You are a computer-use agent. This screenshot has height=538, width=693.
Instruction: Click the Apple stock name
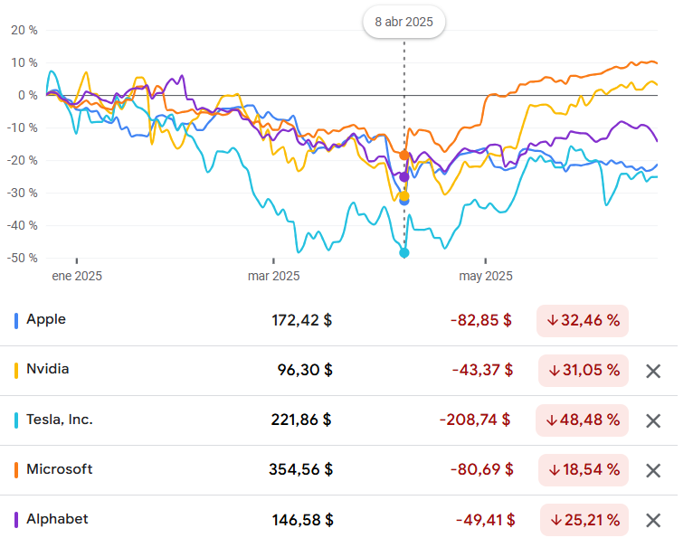click(46, 319)
